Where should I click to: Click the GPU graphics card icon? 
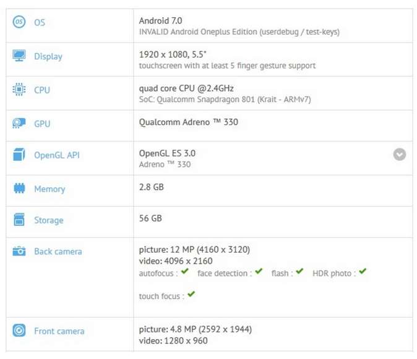(x=19, y=123)
